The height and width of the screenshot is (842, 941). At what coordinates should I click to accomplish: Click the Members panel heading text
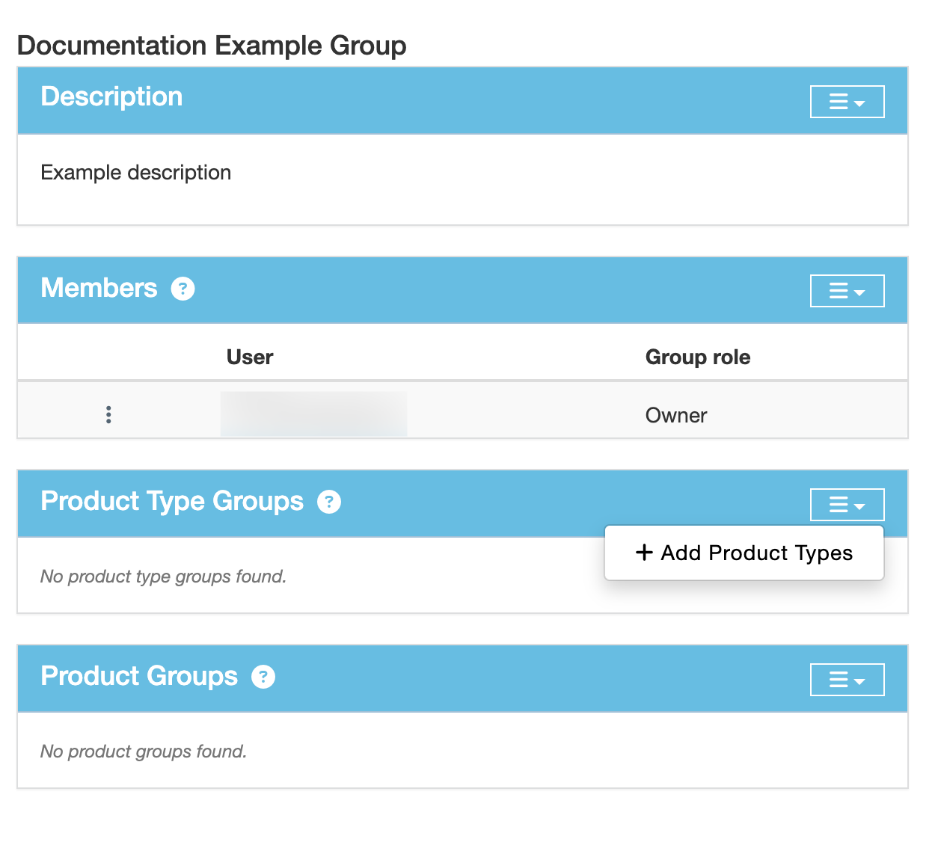coord(99,289)
